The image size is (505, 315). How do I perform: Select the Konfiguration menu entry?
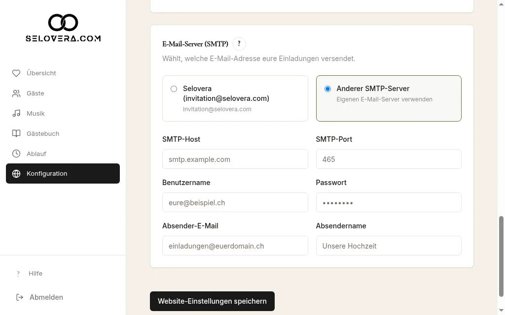click(x=63, y=174)
